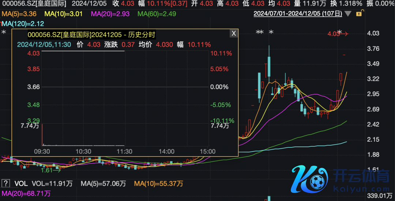
Task: Toggle the MA(5)=3.36 moving average line
Action: [x=19, y=14]
